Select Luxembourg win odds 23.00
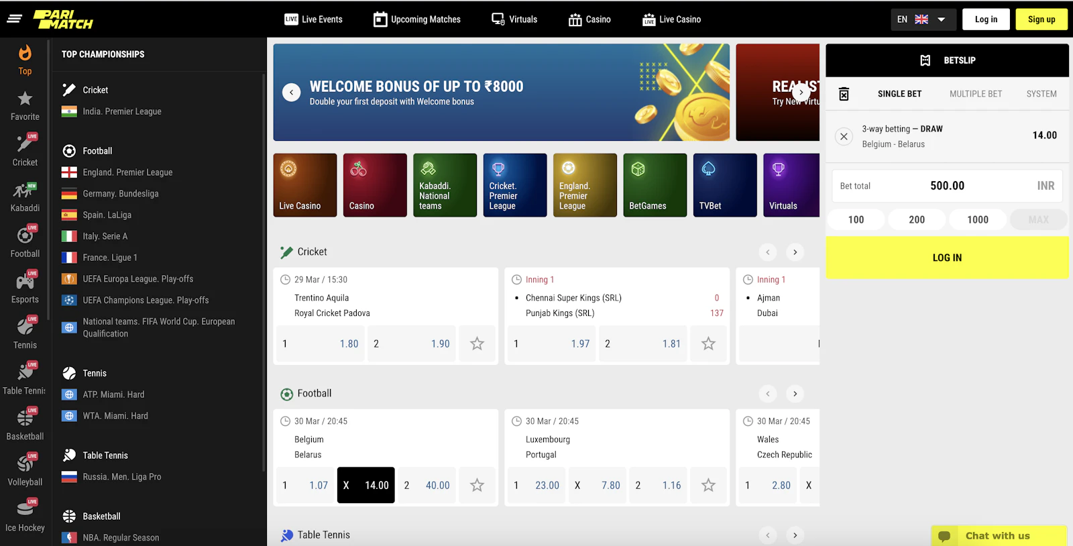Image resolution: width=1073 pixels, height=546 pixels. click(536, 485)
